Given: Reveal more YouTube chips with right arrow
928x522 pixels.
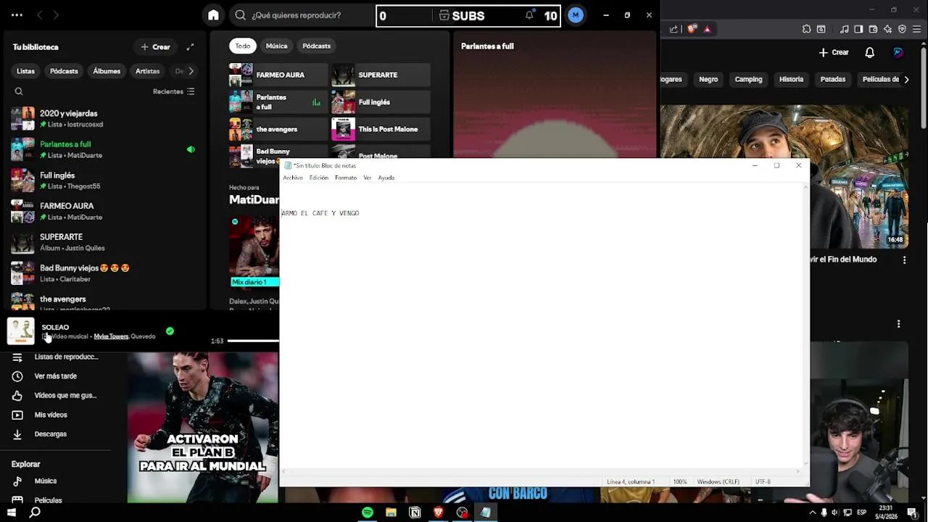Looking at the screenshot, I should 906,79.
